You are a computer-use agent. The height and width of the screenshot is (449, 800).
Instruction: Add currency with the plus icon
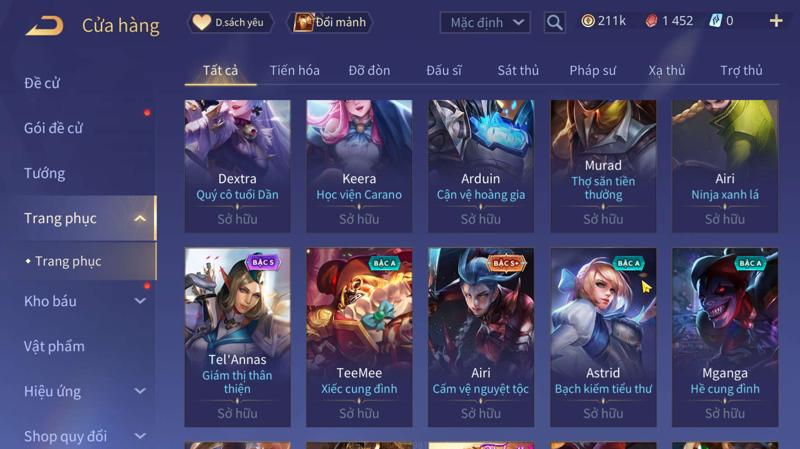coord(776,21)
